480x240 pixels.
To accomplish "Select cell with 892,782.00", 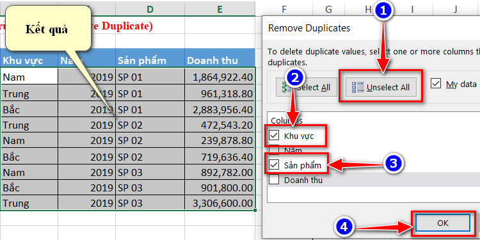I will pyautogui.click(x=220, y=172).
